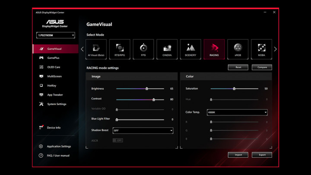Open System Settings section
Screen dimensions: 311x175
click(56, 104)
